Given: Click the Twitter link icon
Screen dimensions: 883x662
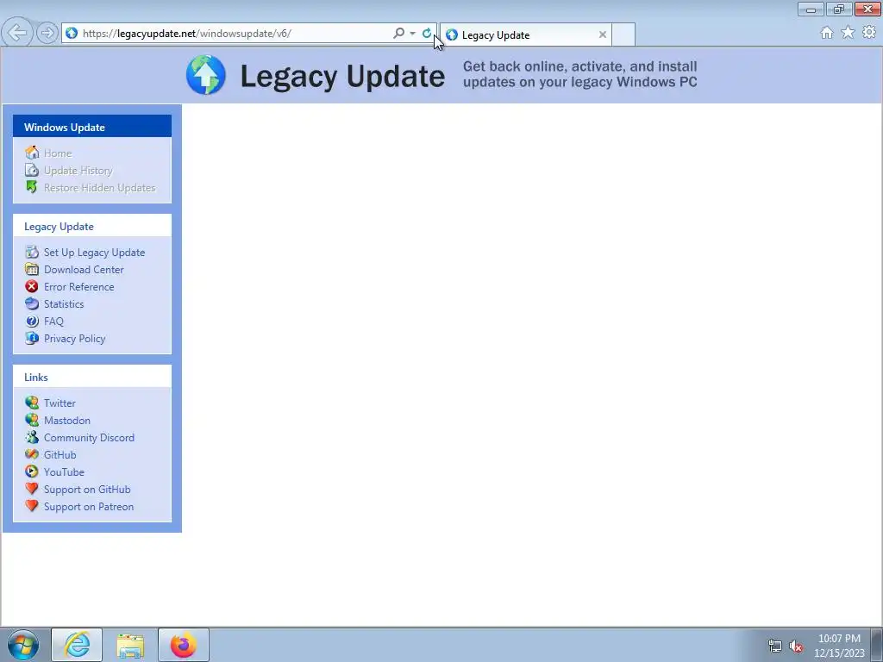Looking at the screenshot, I should point(32,403).
